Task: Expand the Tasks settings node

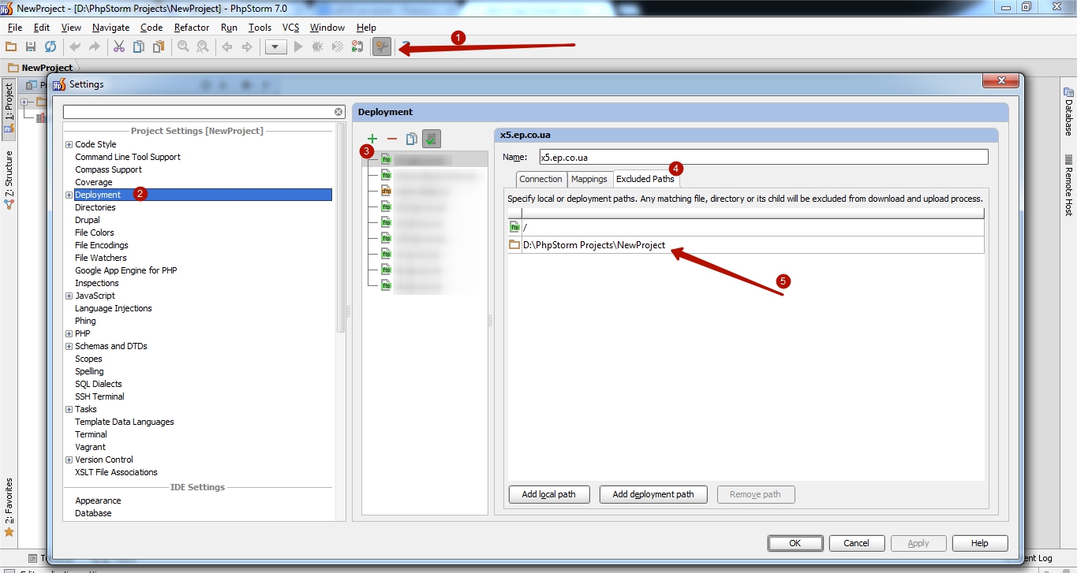Action: tap(69, 409)
